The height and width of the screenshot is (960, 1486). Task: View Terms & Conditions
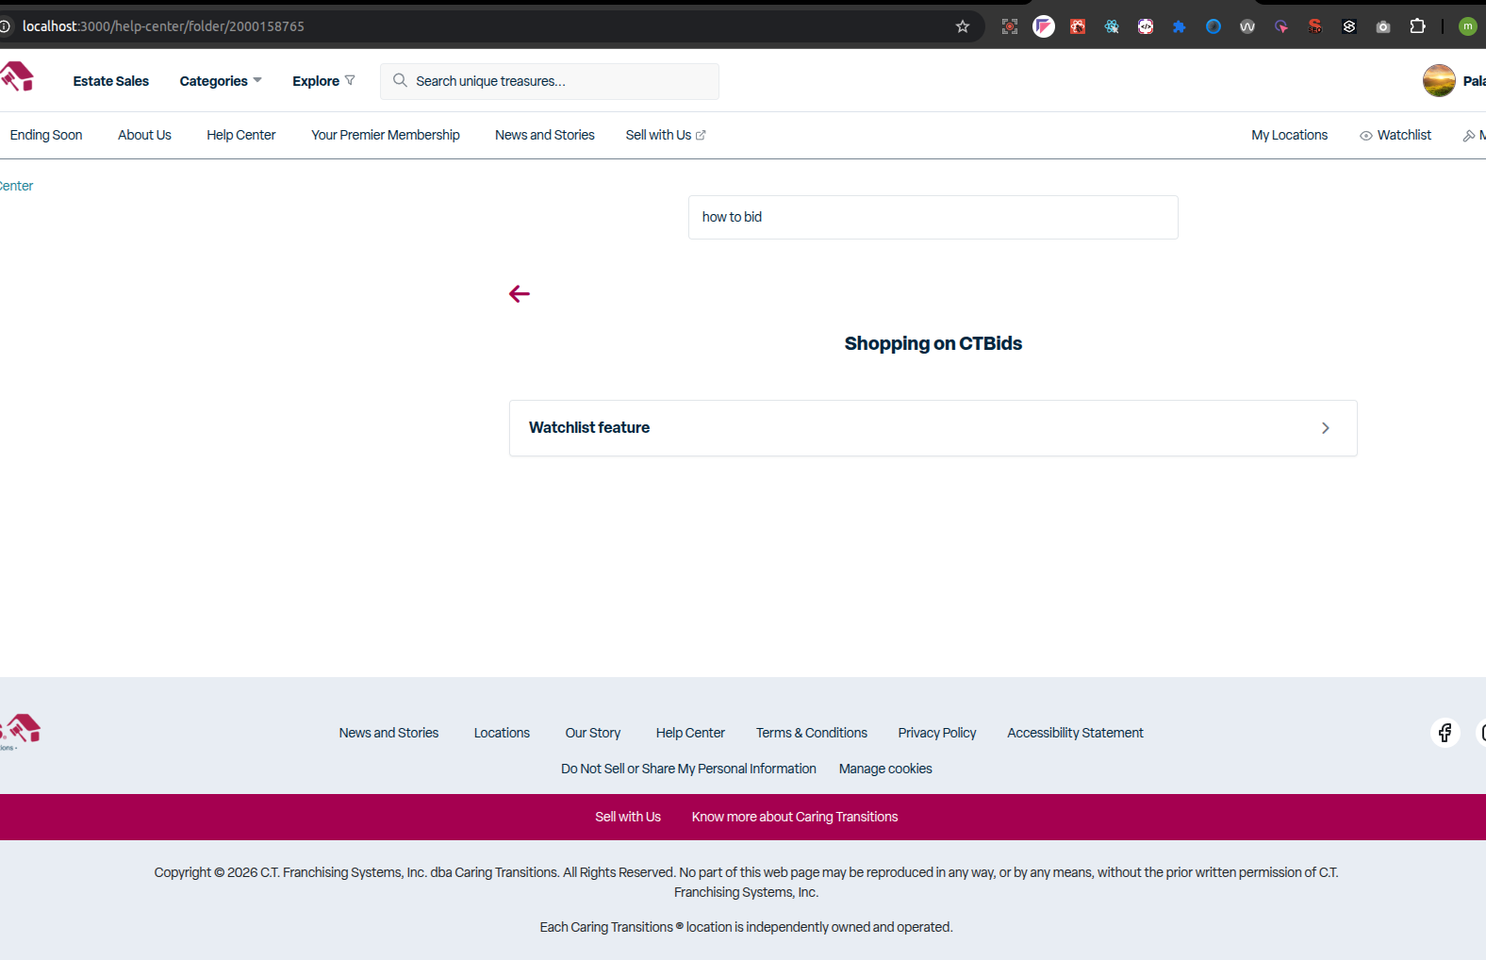tap(812, 733)
